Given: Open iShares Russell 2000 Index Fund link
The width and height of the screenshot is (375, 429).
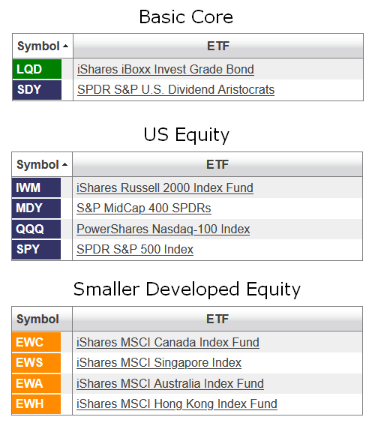Looking at the screenshot, I should pyautogui.click(x=165, y=188).
